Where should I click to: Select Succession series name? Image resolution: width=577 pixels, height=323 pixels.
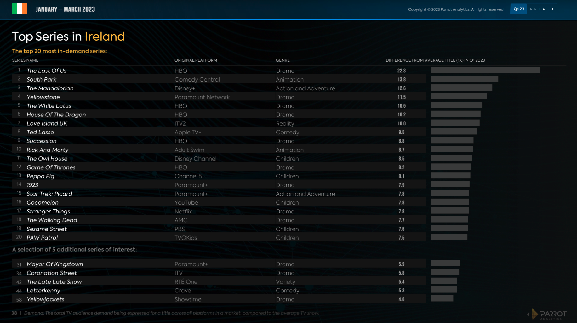click(x=42, y=141)
